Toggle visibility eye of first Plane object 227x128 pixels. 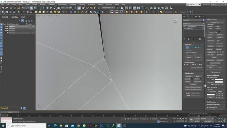coord(6,26)
